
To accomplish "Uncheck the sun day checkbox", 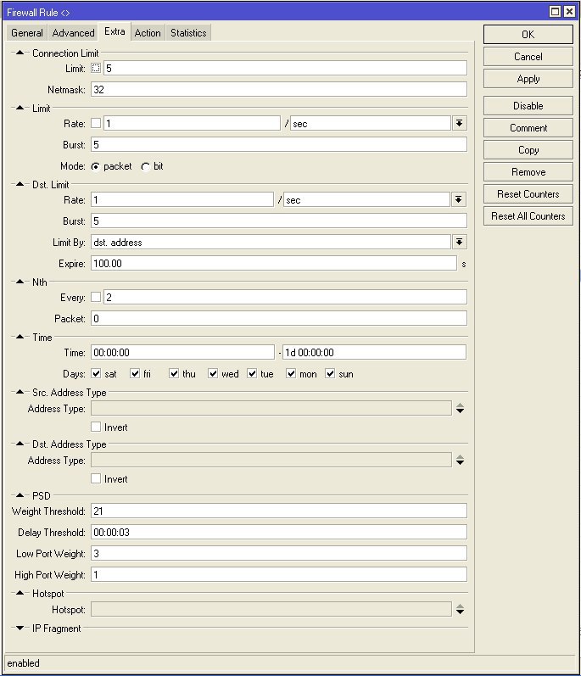I will click(330, 374).
